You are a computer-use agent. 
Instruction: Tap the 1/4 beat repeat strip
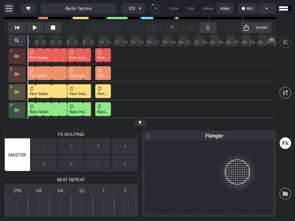[60, 201]
